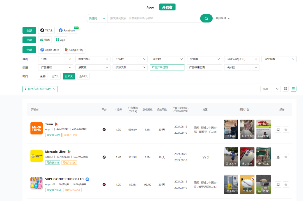Screen dimensions: 303x201
Task: Open the App数 dropdown
Action: [242, 67]
